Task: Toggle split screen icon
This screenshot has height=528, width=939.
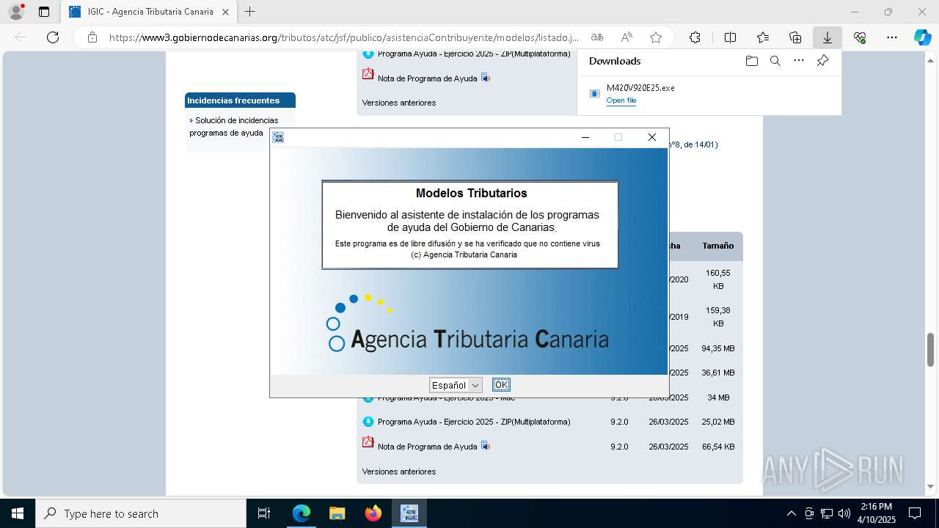Action: tap(730, 37)
